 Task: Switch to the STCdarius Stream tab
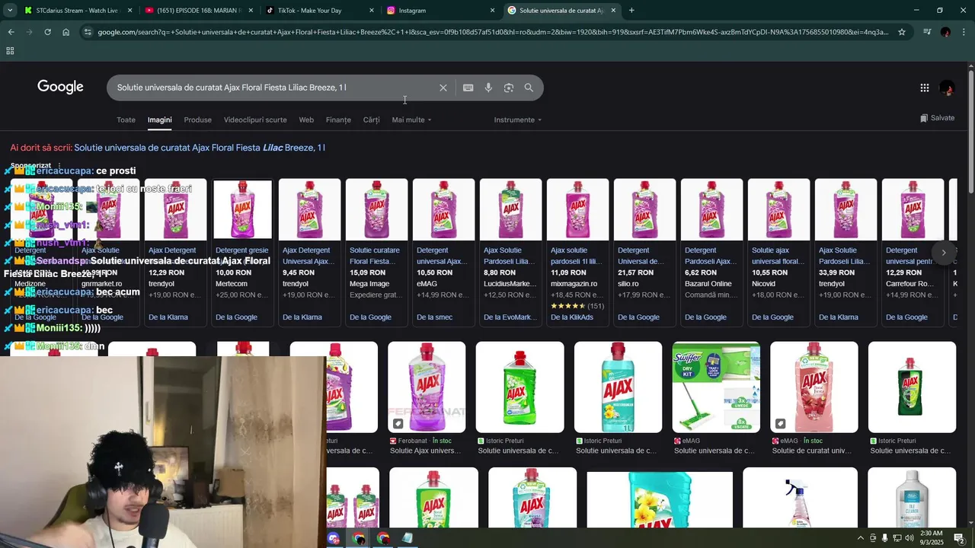coord(76,11)
